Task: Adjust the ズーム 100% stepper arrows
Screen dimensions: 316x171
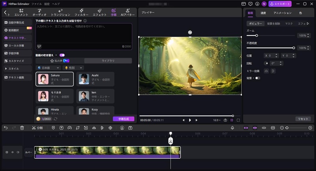Action: click(x=308, y=36)
